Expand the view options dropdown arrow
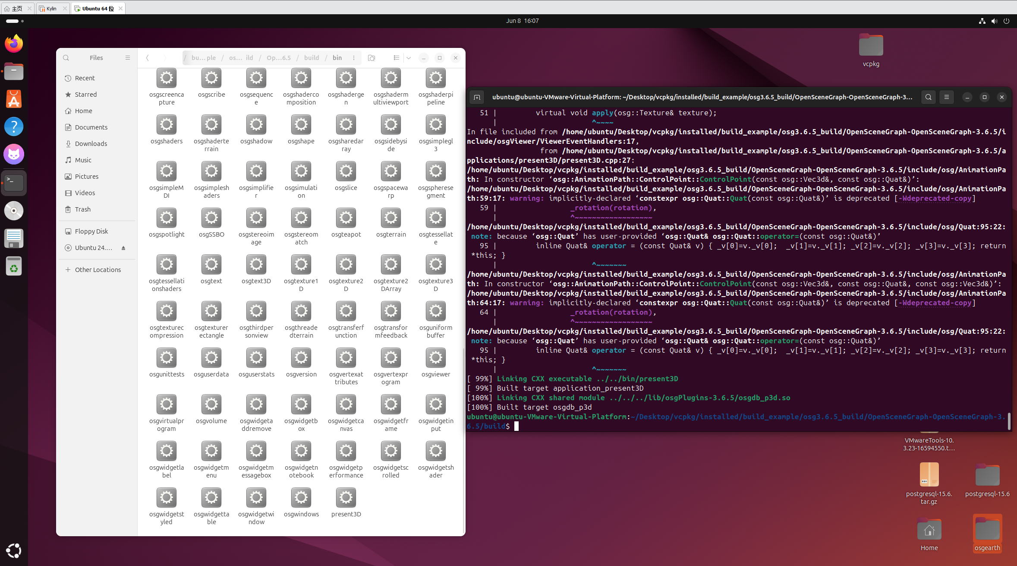Image resolution: width=1017 pixels, height=566 pixels. point(409,58)
